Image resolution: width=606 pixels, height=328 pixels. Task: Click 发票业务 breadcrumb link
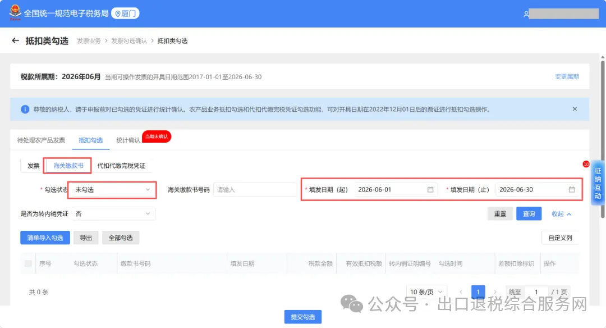coord(89,41)
